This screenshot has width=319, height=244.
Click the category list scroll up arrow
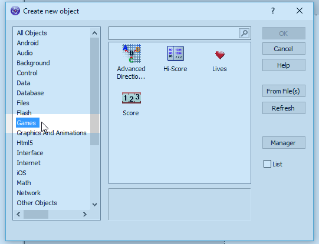pos(94,33)
